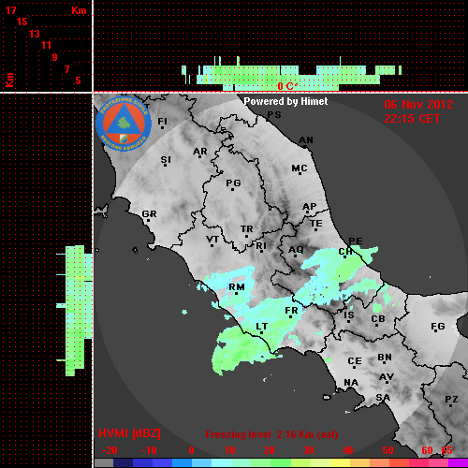This screenshot has width=468, height=468.
Task: Click the "-10" value on the dBZ scale
Action: 149,450
